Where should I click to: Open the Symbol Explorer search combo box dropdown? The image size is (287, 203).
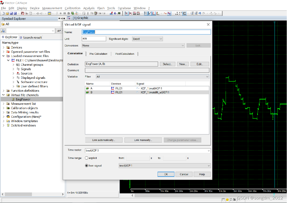[53, 31]
